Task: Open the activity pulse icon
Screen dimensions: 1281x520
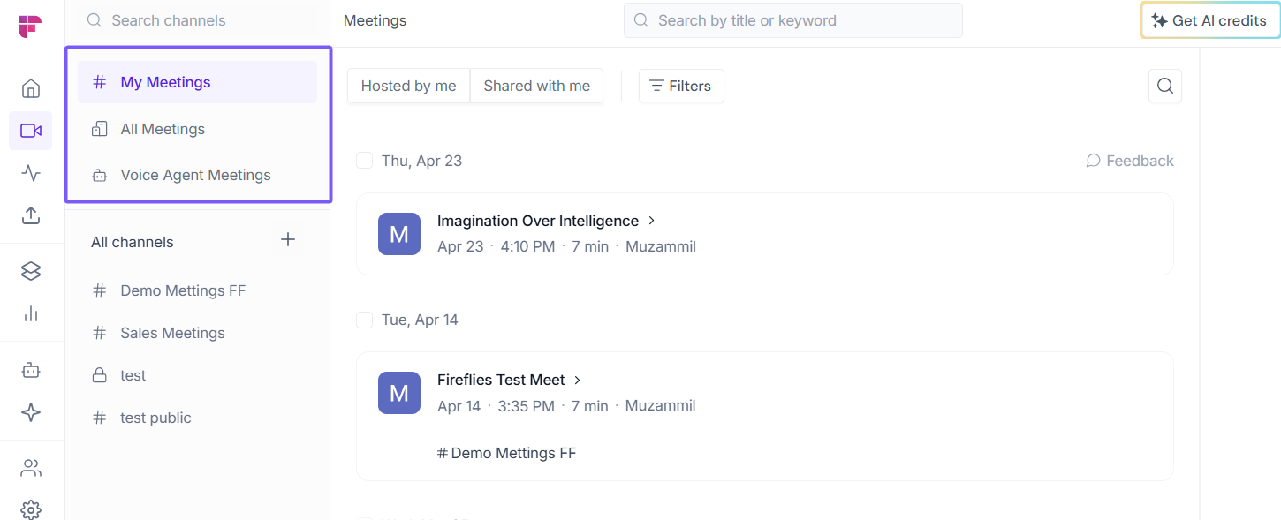Action: click(31, 173)
